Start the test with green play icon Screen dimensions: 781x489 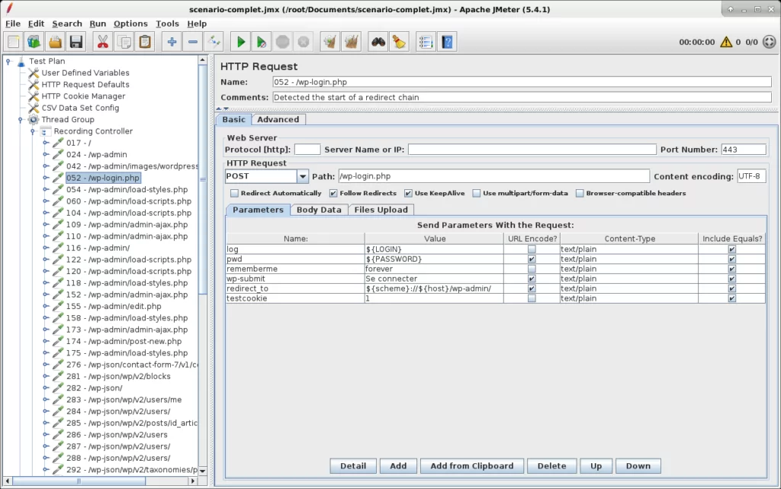pyautogui.click(x=240, y=42)
